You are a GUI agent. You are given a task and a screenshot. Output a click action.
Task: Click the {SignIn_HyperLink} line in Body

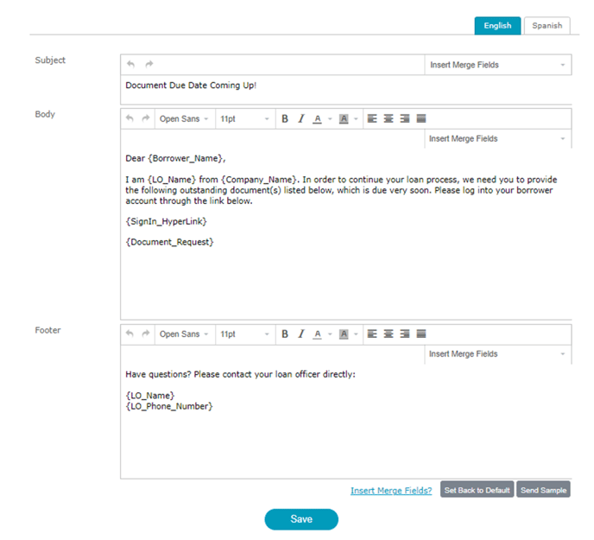[x=166, y=221]
